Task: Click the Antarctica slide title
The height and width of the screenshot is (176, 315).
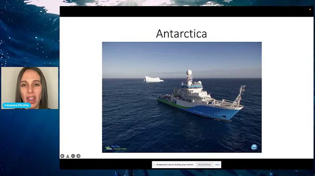Action: click(182, 34)
